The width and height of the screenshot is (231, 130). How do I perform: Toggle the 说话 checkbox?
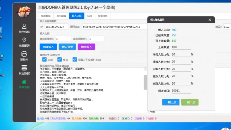(x=44, y=59)
